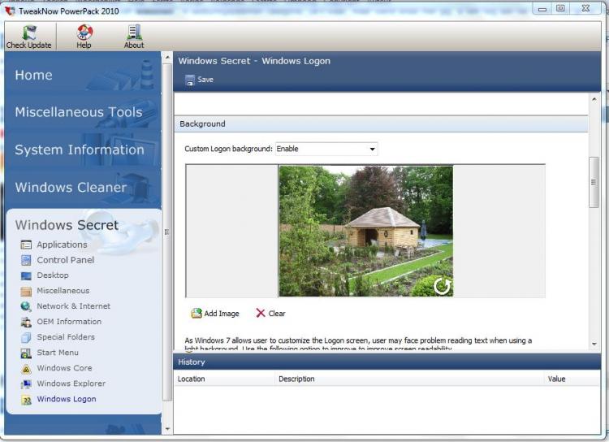Open Windows Cleaner section
Screen dimensions: 609x442
click(71, 188)
